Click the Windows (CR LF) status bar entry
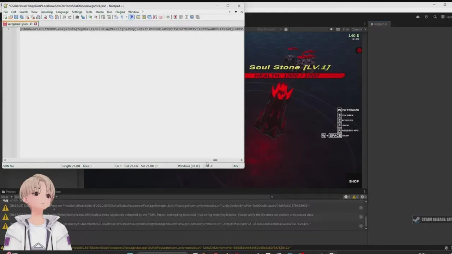The width and height of the screenshot is (452, 254). (x=189, y=166)
